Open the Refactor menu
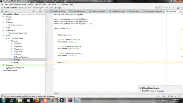 (x=38, y=5)
